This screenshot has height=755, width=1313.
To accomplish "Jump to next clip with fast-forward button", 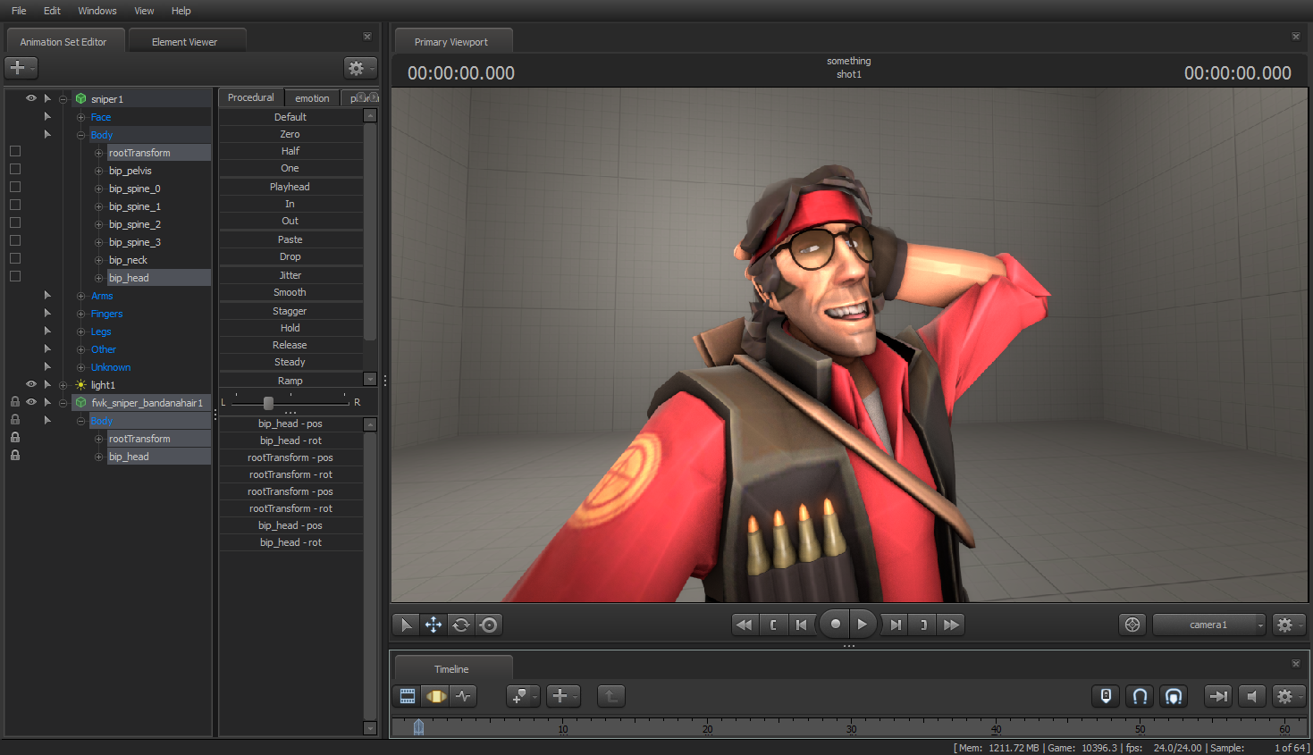I will (x=952, y=625).
